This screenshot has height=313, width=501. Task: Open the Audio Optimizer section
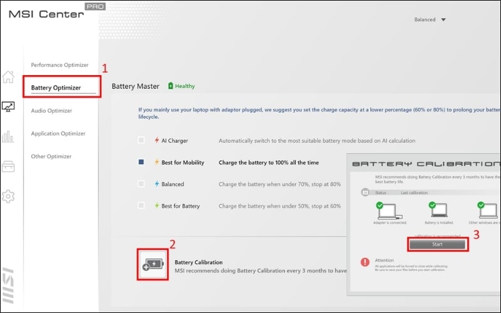click(51, 111)
